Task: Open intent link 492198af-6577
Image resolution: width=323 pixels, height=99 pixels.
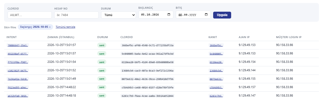Action: 18,54
